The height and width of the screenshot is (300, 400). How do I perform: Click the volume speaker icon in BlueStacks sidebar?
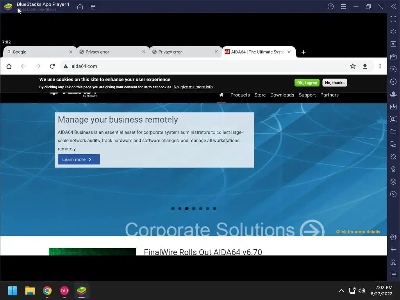point(393,32)
